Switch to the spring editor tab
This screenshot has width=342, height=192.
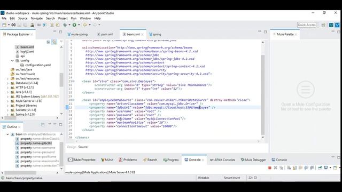pos(155,34)
